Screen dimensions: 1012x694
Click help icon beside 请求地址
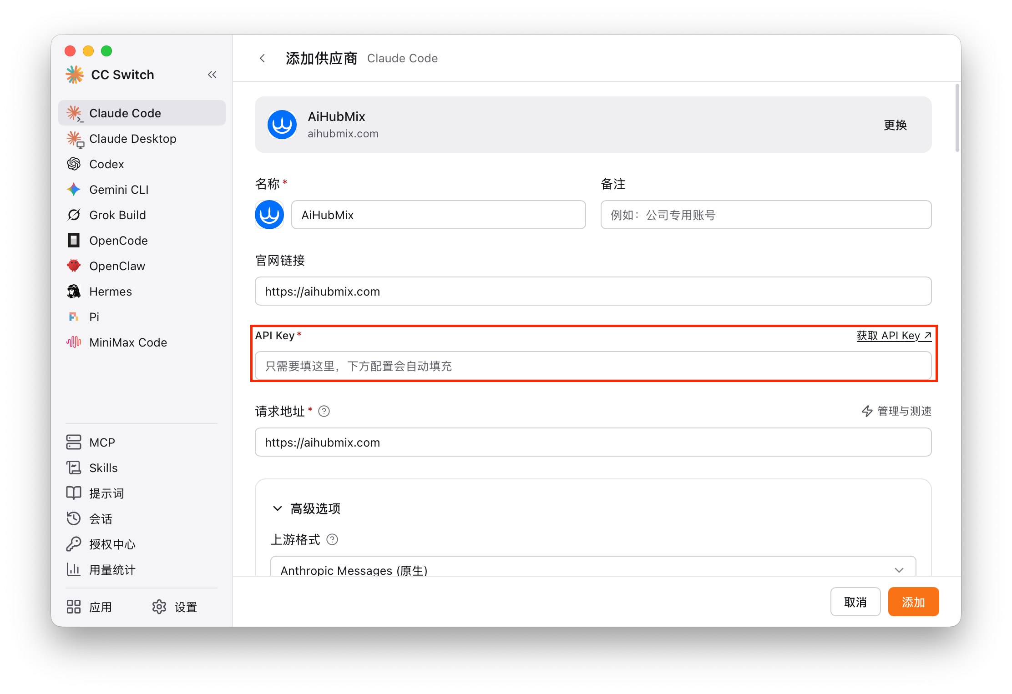[324, 412]
